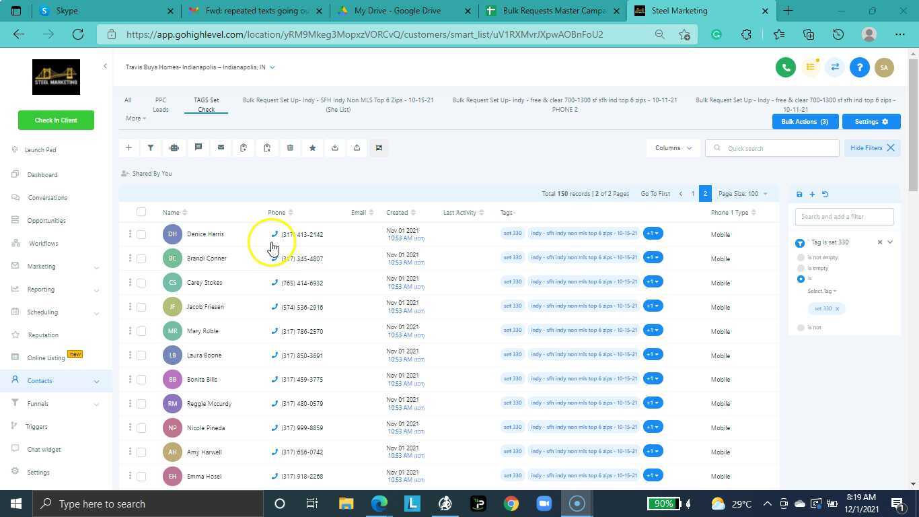Click the green phone dialer icon

785,67
